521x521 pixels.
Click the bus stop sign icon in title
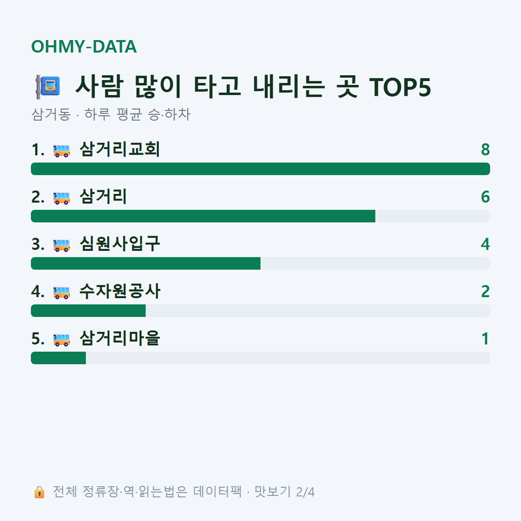[x=48, y=86]
